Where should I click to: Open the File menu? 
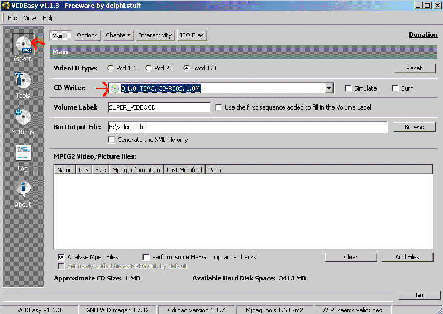pyautogui.click(x=12, y=18)
